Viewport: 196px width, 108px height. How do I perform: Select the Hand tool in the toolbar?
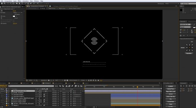point(2,3)
